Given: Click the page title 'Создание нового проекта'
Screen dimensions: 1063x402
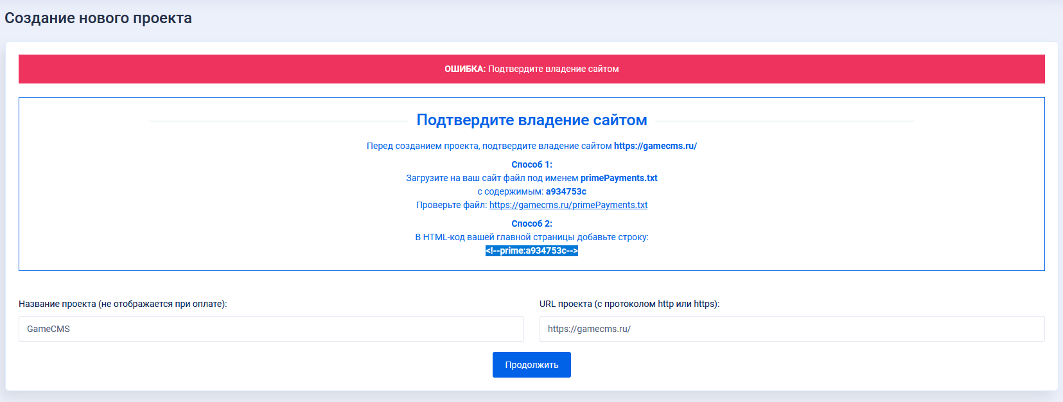Looking at the screenshot, I should [x=98, y=18].
